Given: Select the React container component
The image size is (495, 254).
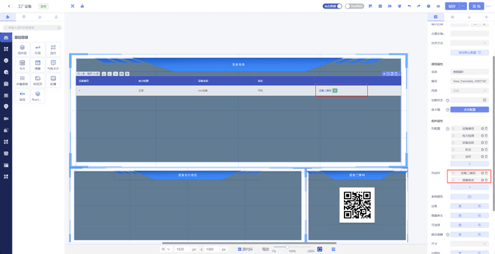Looking at the screenshot, I should 38,96.
